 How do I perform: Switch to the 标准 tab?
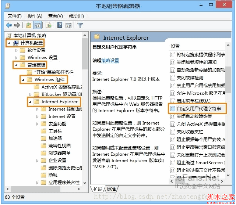coord(111,189)
